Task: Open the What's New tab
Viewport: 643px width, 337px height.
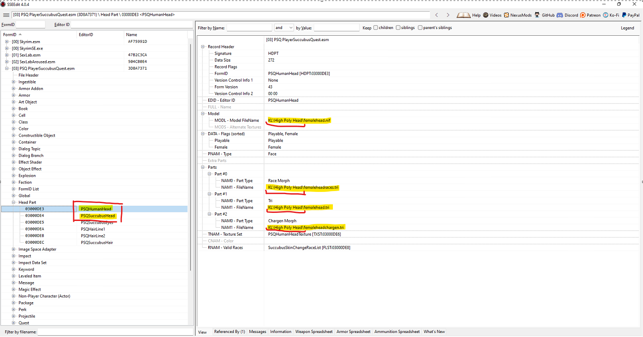Action: click(434, 332)
